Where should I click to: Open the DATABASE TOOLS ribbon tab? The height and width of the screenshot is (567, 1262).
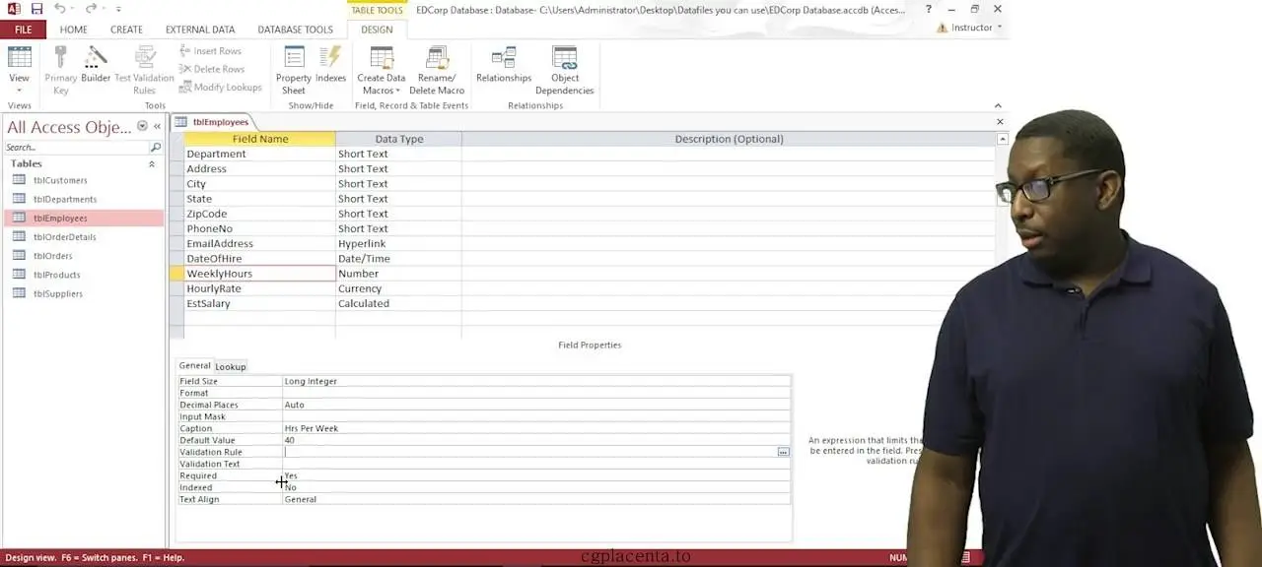(x=295, y=30)
